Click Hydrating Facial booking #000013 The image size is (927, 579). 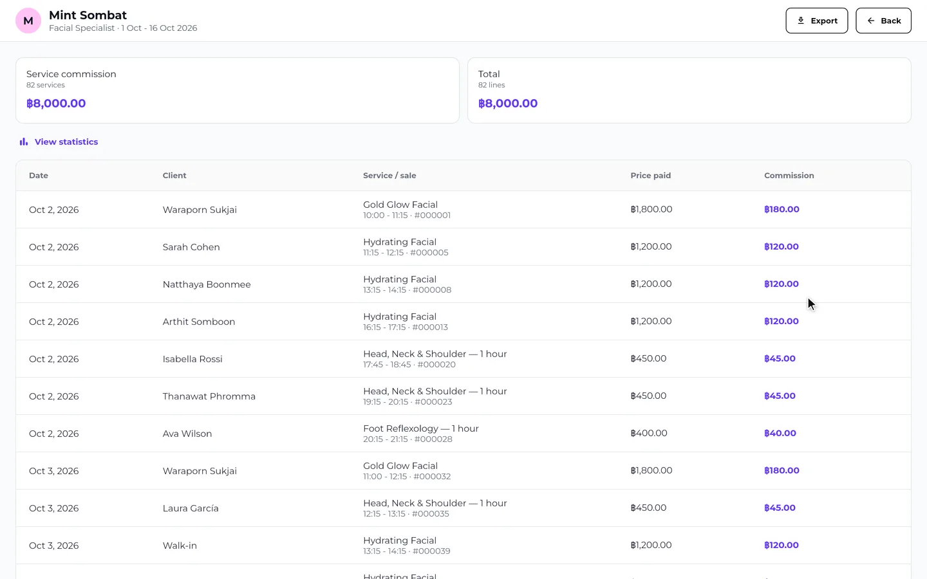pos(406,322)
